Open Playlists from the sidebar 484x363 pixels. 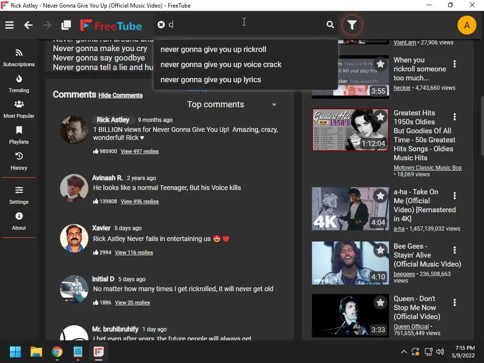pyautogui.click(x=19, y=135)
